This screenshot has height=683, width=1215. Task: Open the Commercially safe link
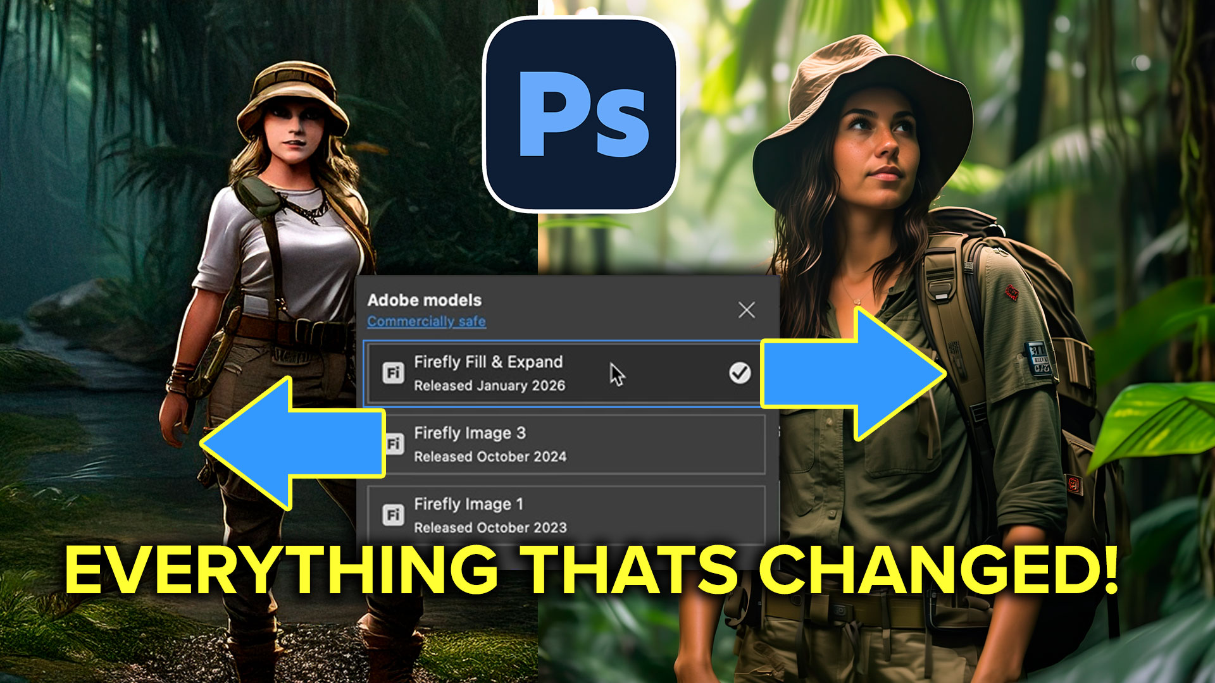coord(424,322)
